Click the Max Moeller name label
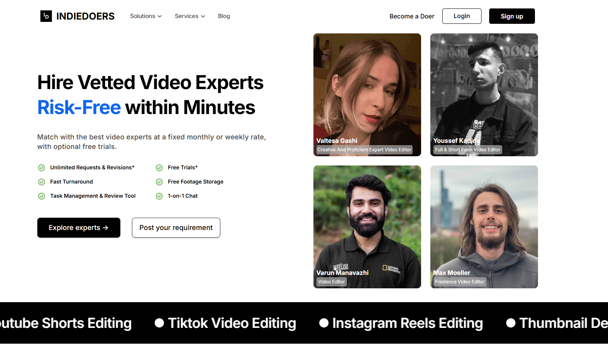The height and width of the screenshot is (344, 608). [451, 273]
